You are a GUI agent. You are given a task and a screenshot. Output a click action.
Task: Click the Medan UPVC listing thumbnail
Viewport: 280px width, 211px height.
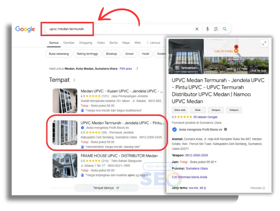pos(65,101)
